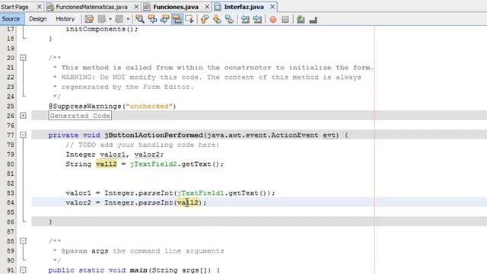Click @SuppressWarnings annotation

(84, 107)
